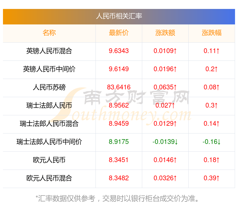
Task: Click the price 83.6416
Action: pos(119,87)
